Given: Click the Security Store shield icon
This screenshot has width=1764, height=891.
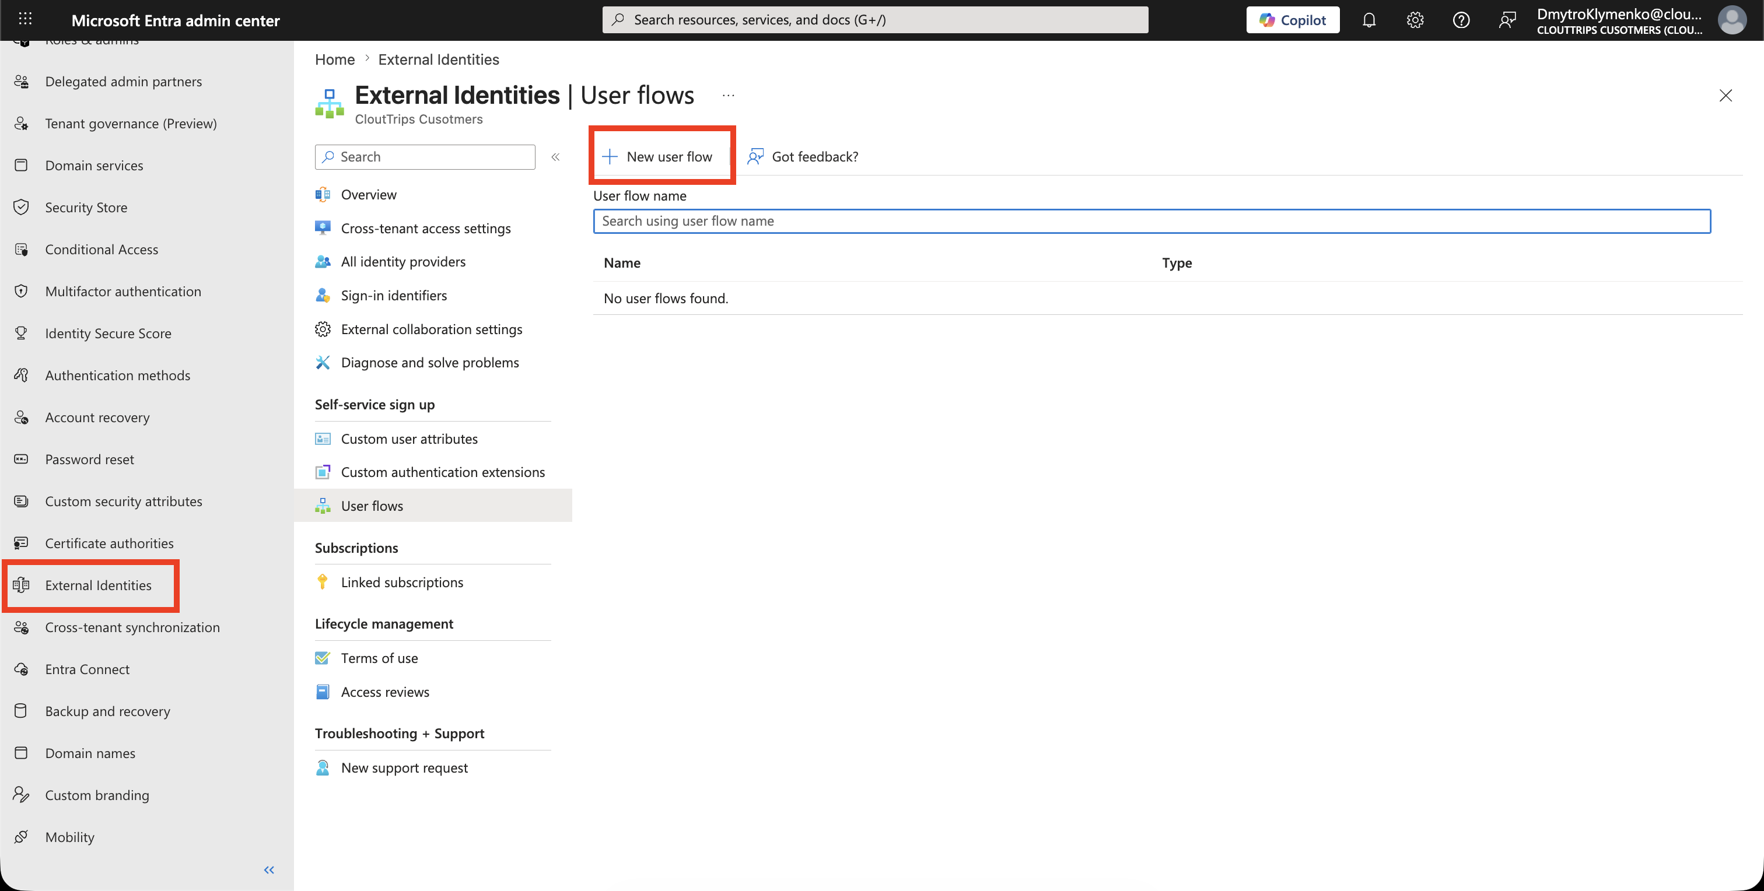Looking at the screenshot, I should 21,208.
